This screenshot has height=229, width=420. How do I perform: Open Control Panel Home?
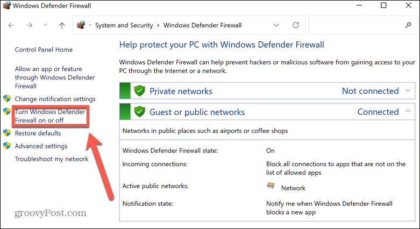[x=44, y=50]
